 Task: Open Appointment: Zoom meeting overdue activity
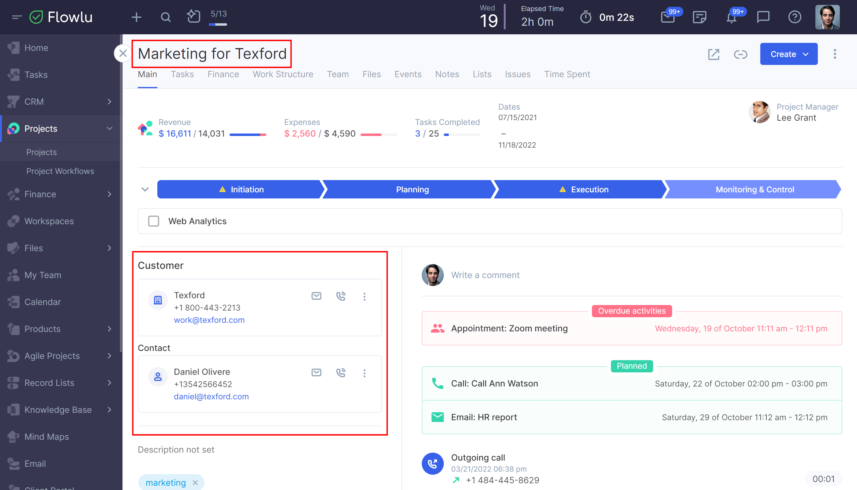632,329
